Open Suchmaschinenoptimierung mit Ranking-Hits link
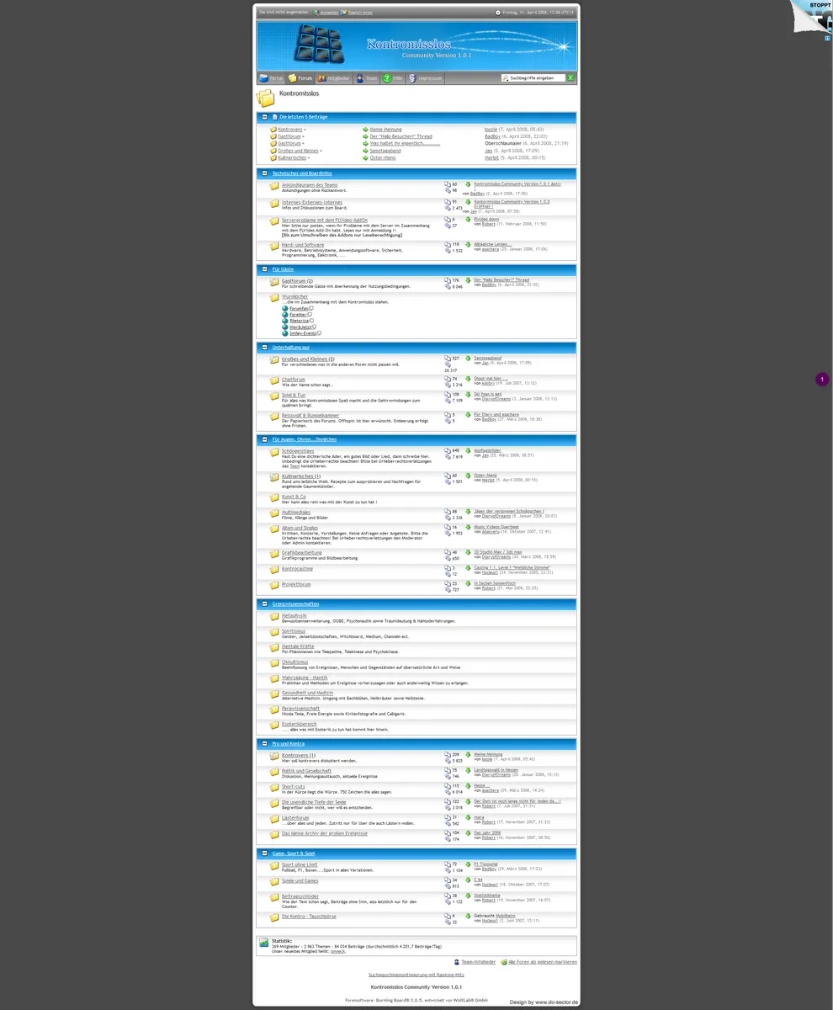Viewport: 833px width, 1010px height. (x=416, y=974)
